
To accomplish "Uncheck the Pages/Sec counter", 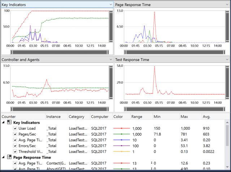I will 15,134.
